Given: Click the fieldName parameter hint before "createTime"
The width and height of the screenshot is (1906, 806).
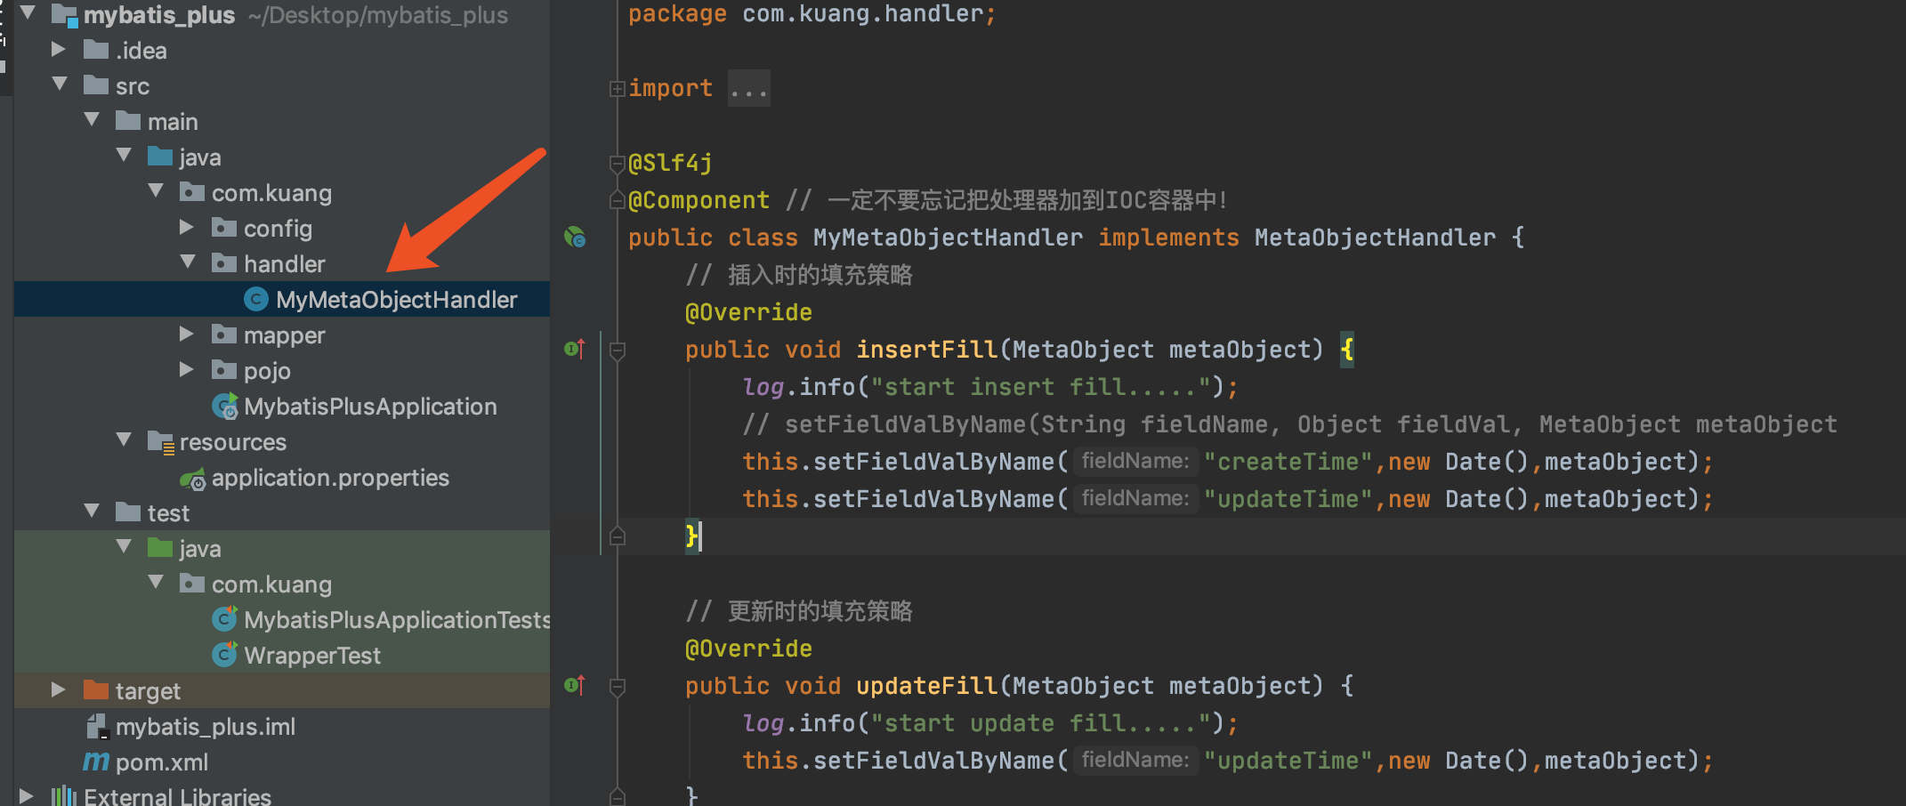Looking at the screenshot, I should click(1135, 461).
